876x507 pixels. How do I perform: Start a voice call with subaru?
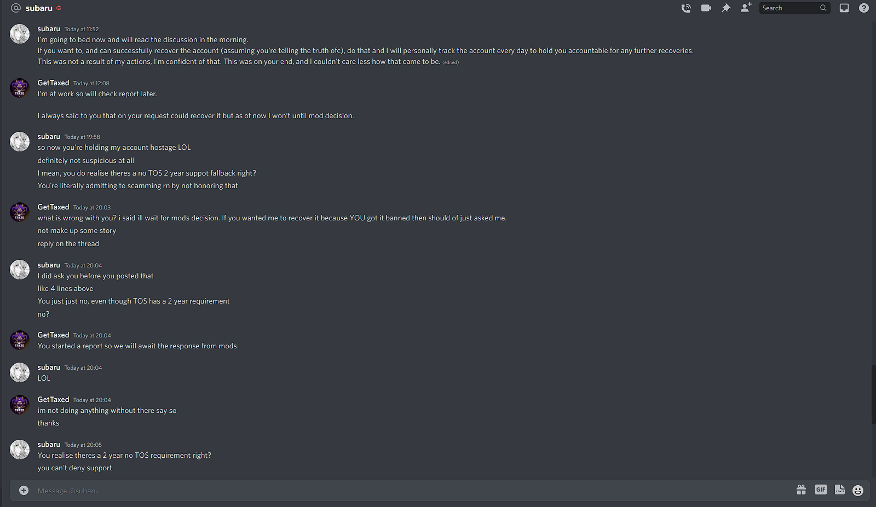(x=685, y=8)
